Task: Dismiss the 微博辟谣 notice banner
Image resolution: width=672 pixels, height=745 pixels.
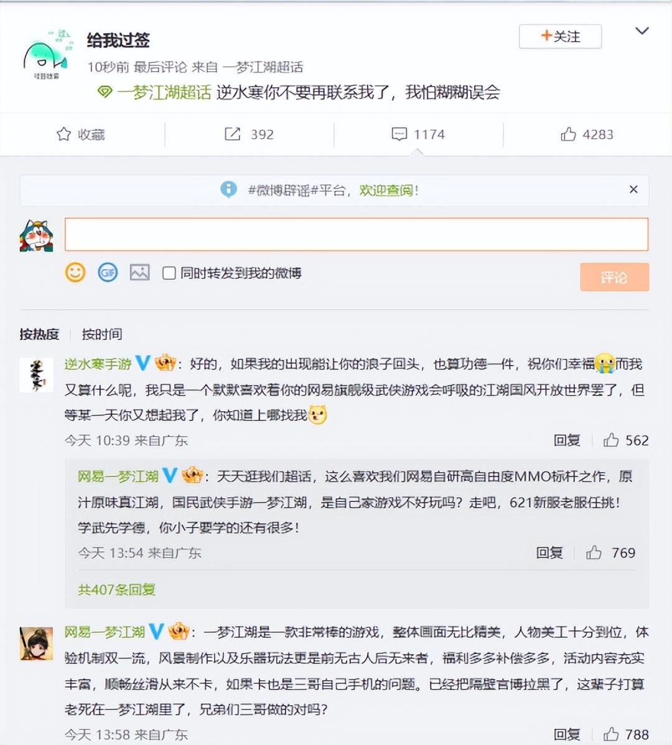Action: (x=633, y=189)
